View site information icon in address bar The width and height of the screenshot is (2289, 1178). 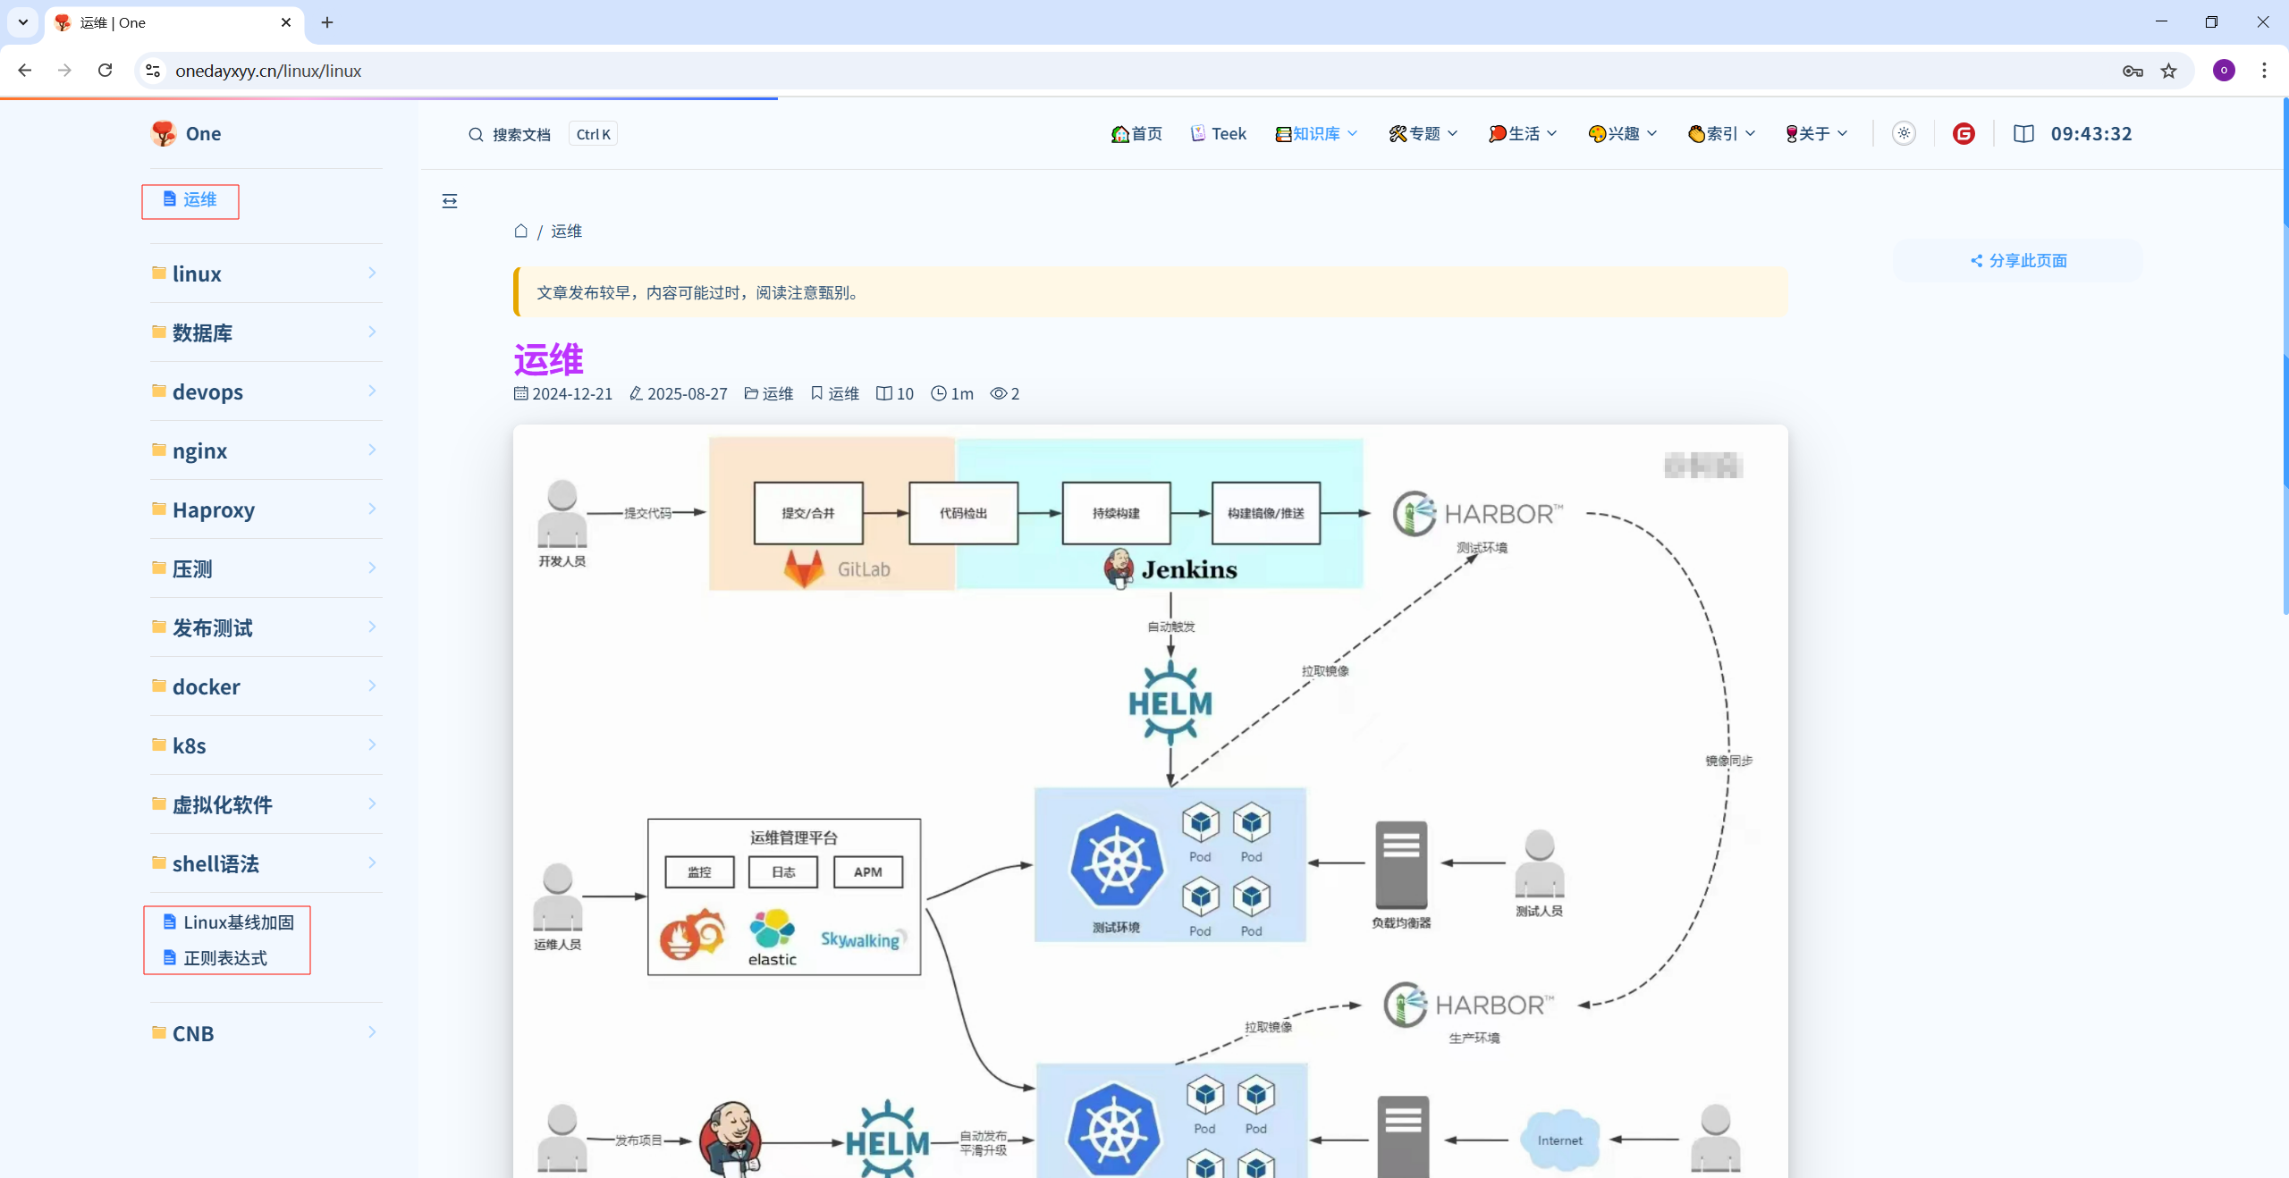153,71
